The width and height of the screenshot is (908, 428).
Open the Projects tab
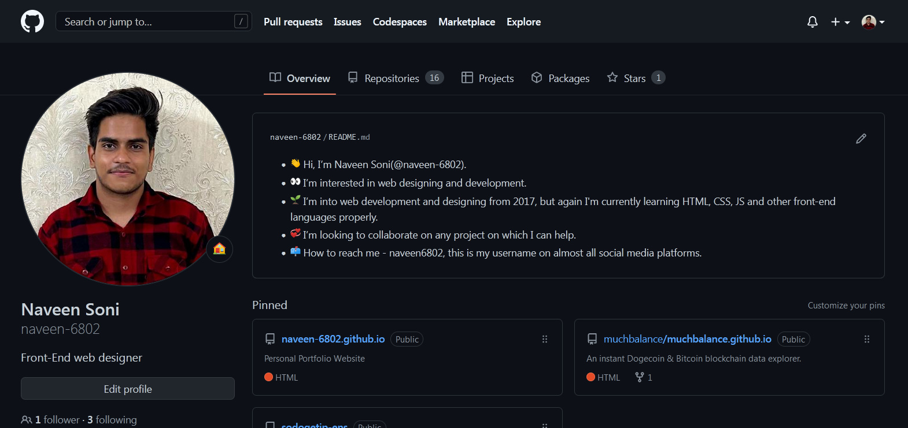coord(488,78)
